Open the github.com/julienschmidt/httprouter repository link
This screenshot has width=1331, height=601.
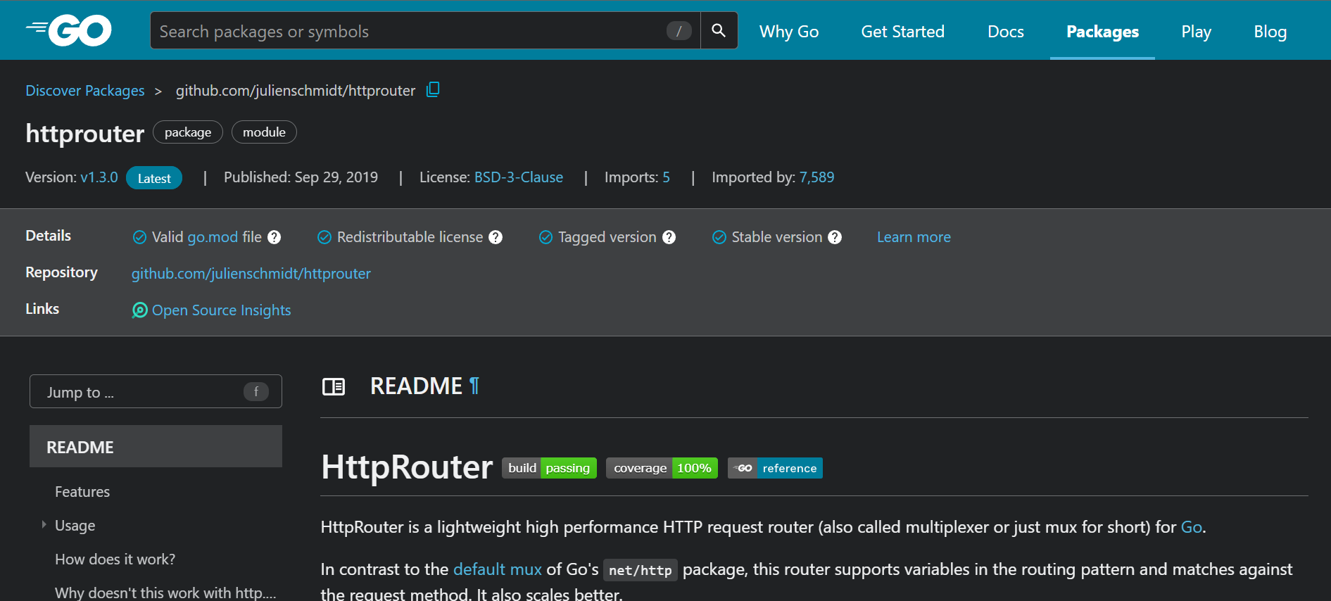pyautogui.click(x=251, y=274)
